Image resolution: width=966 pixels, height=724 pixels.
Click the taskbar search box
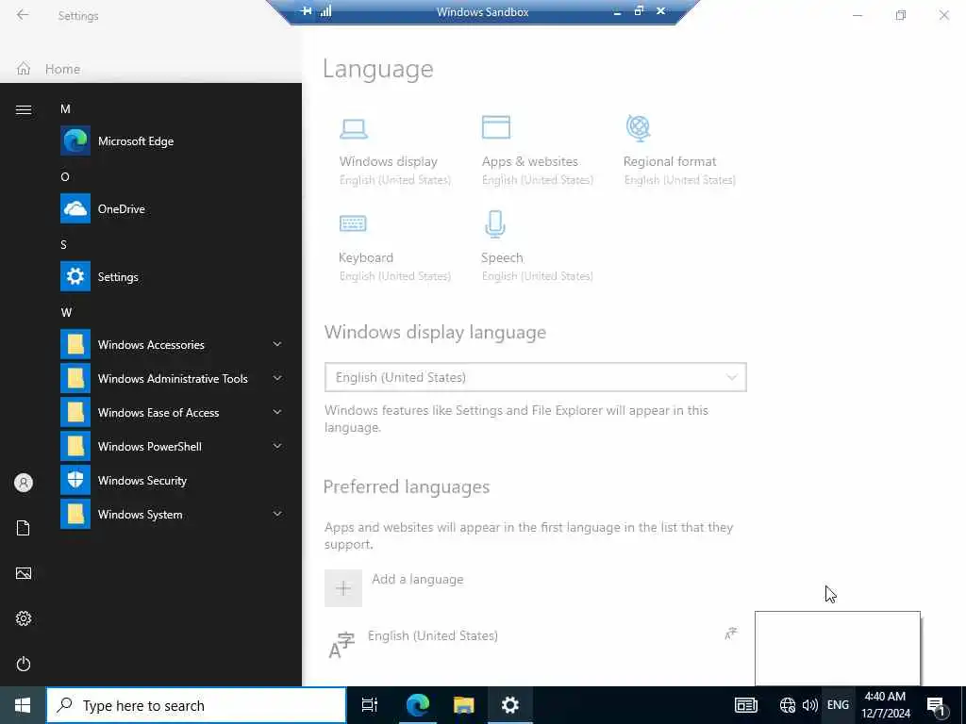click(x=196, y=705)
